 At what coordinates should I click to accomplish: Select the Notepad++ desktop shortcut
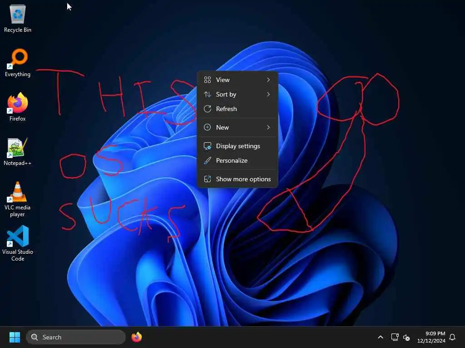(18, 151)
